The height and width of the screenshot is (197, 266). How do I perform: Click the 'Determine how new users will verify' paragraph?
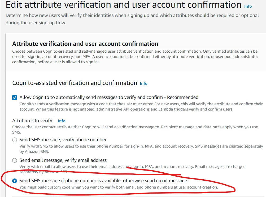click(132, 19)
